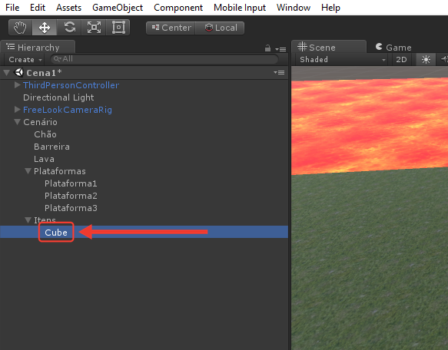Lock the Hierarchy panel
The height and width of the screenshot is (350, 448).
tap(267, 48)
